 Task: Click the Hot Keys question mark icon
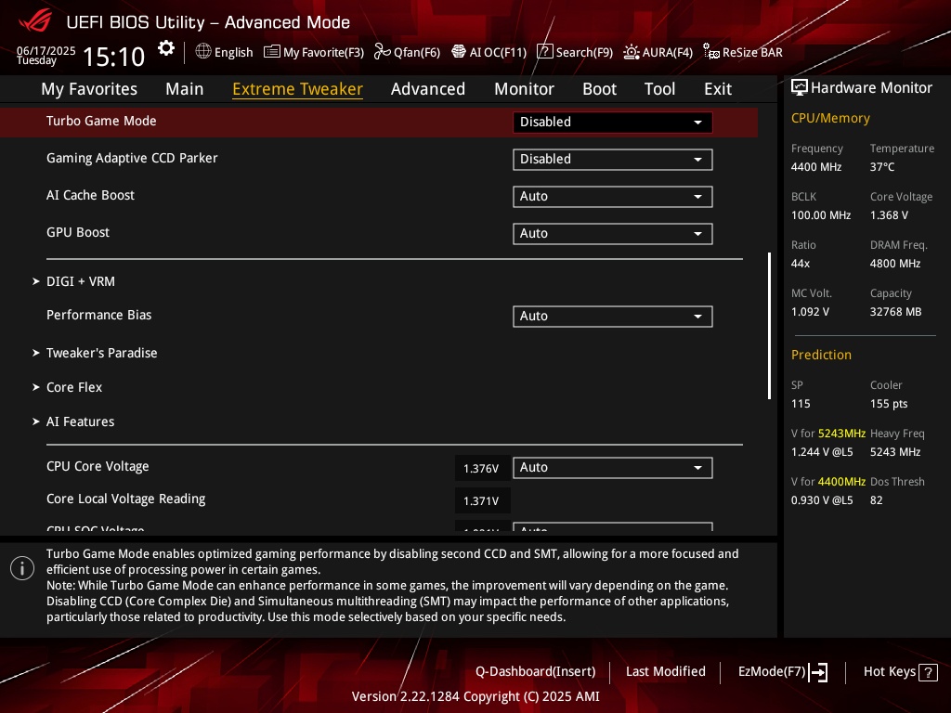pyautogui.click(x=928, y=672)
